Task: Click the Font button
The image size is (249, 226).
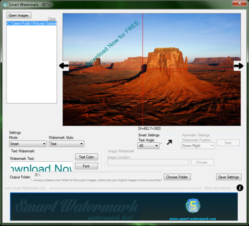Action: click(86, 166)
